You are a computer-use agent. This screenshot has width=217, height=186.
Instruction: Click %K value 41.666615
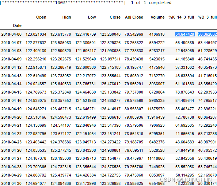pos(184,134)
